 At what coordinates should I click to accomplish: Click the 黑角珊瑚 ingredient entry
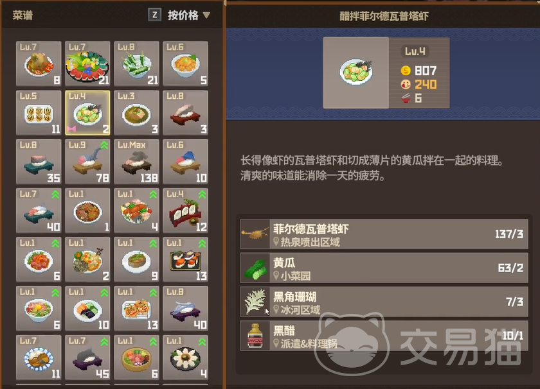coord(384,302)
